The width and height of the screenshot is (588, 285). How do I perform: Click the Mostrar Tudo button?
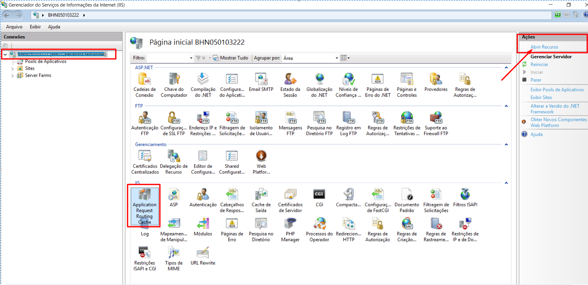231,58
